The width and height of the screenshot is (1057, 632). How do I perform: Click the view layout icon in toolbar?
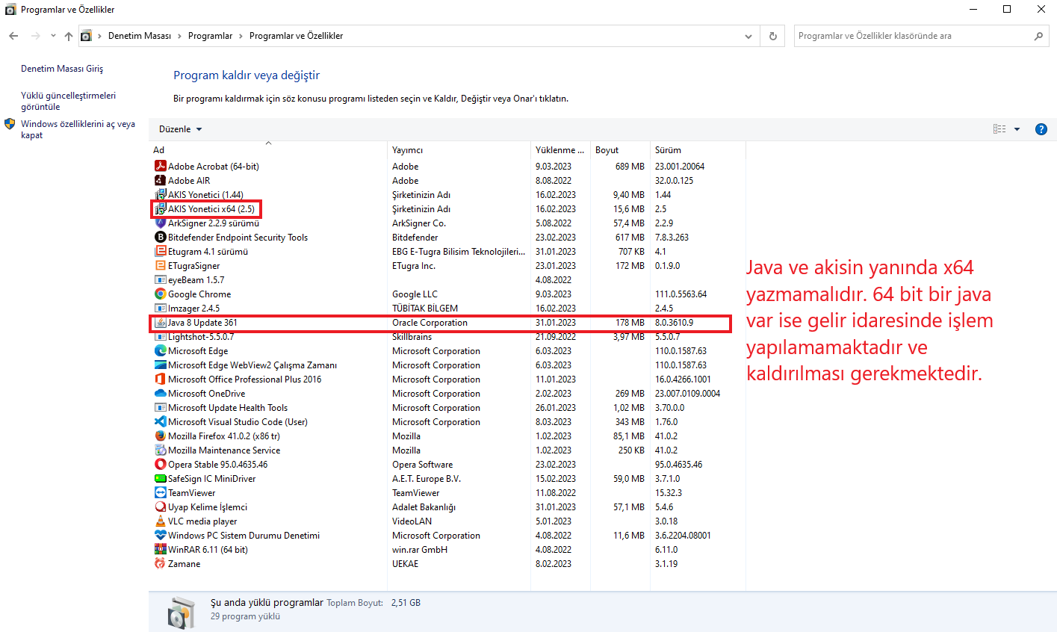(x=999, y=129)
